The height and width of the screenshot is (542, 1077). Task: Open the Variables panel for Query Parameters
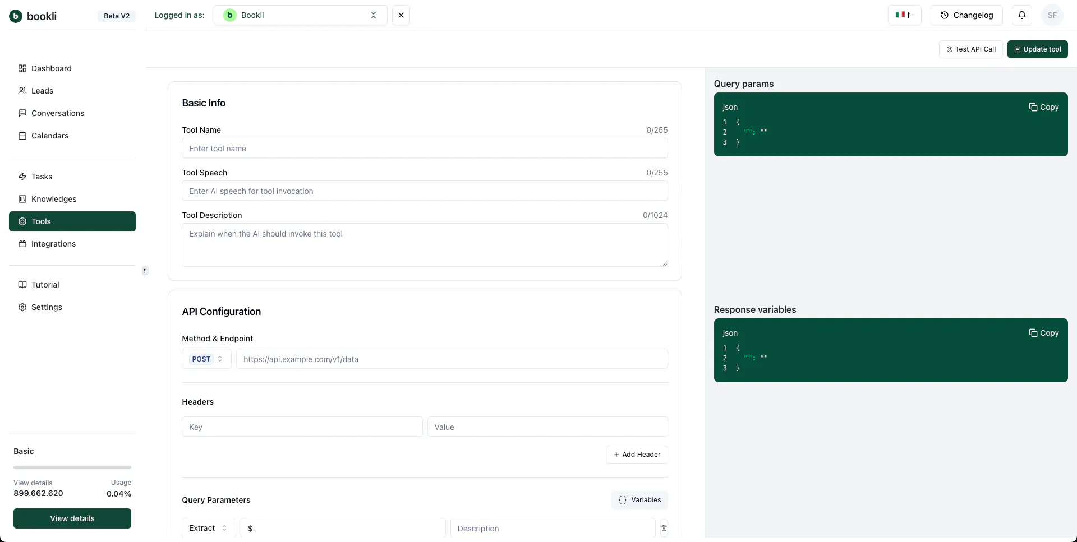[x=639, y=500]
